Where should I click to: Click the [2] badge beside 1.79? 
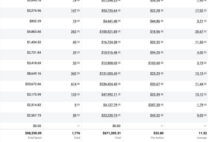click(205, 105)
